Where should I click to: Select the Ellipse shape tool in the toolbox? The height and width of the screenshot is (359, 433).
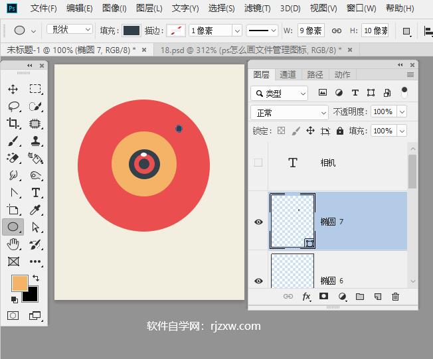[x=13, y=227]
